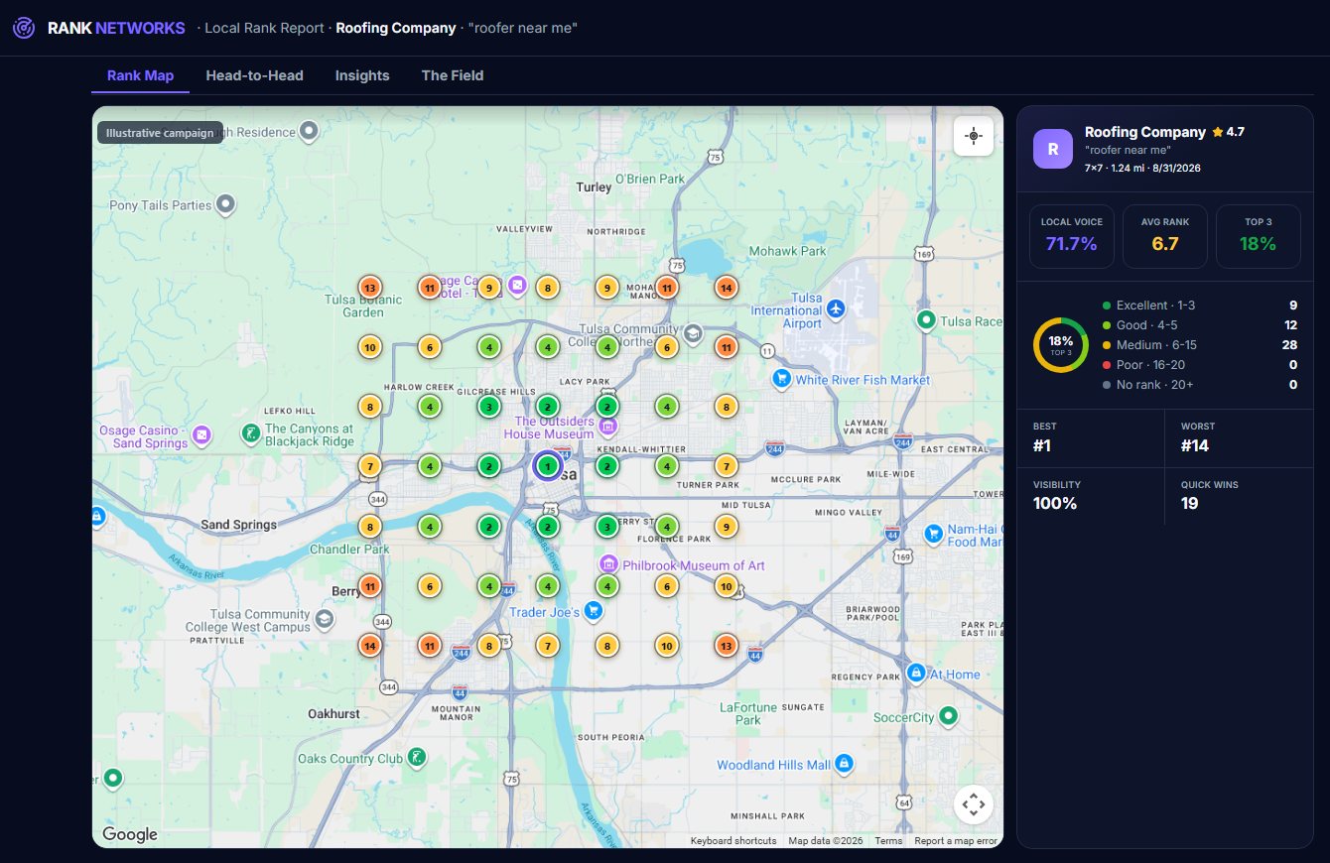Click Osage Casino Sand Springs purple icon
The width and height of the screenshot is (1330, 863).
click(x=202, y=434)
